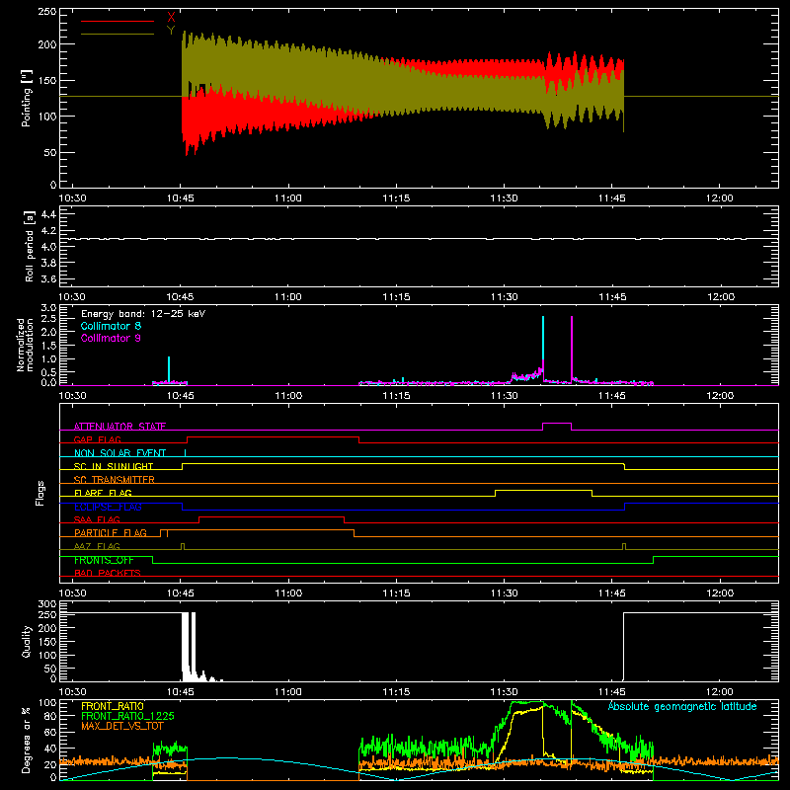Image resolution: width=790 pixels, height=790 pixels.
Task: Click the olive AAZ_FLAG label
Action: tap(97, 546)
